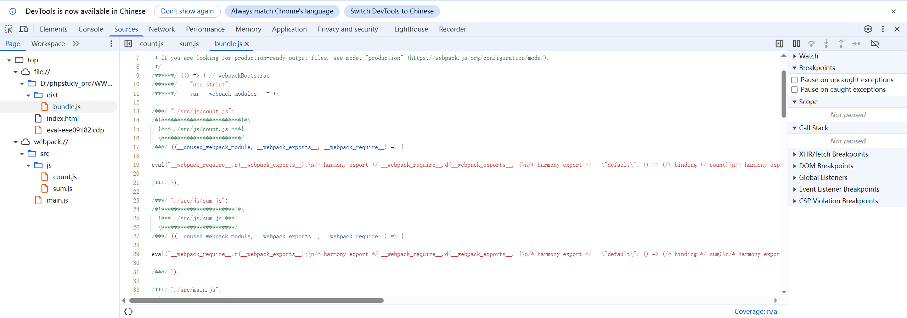Click the src folder icon

click(32, 153)
